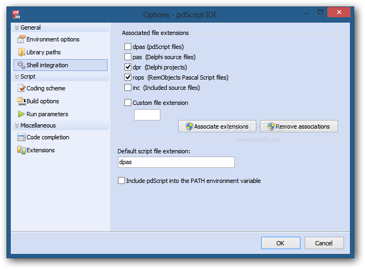365x269 pixels.
Task: Select Shell integration page
Action: tap(60, 65)
